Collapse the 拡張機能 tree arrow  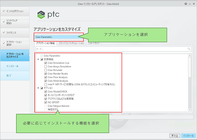click(38, 59)
